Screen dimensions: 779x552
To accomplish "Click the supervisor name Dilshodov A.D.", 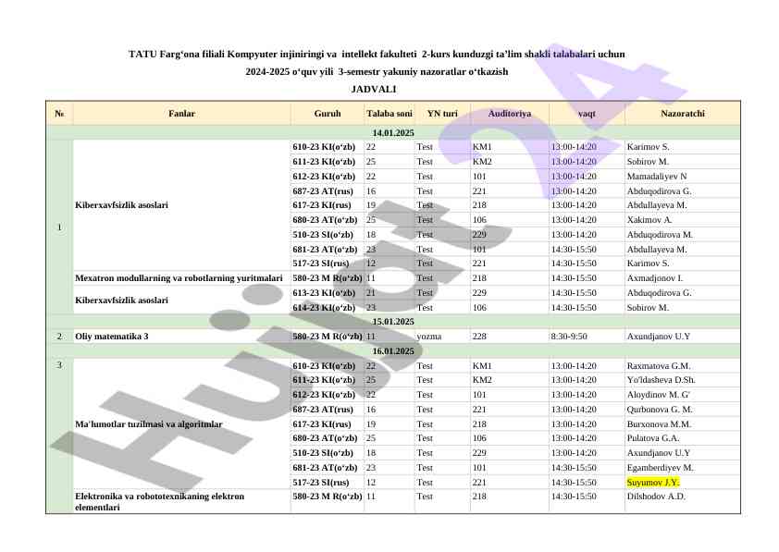I will (x=656, y=497).
